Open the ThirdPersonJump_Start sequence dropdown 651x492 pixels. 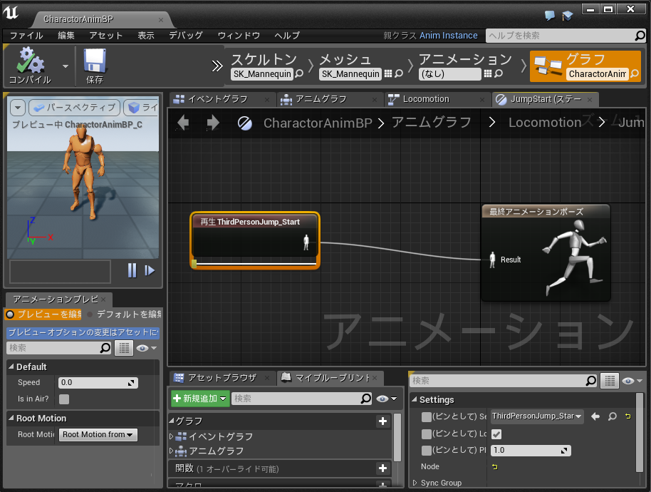(537, 416)
